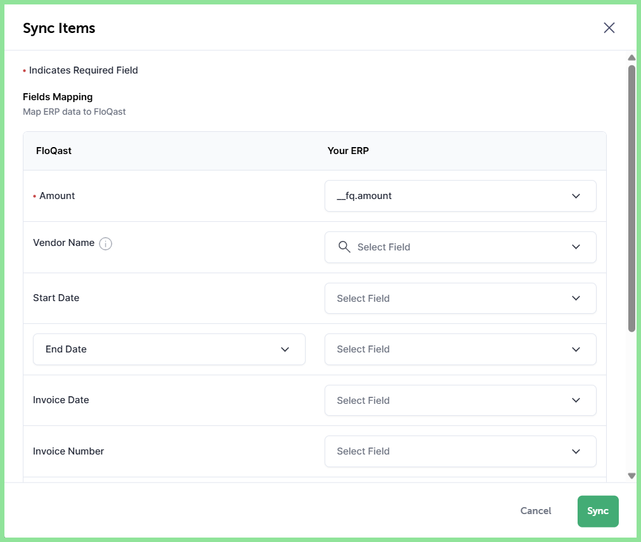
Task: Click the Vendor Name info icon
Action: pyautogui.click(x=105, y=243)
